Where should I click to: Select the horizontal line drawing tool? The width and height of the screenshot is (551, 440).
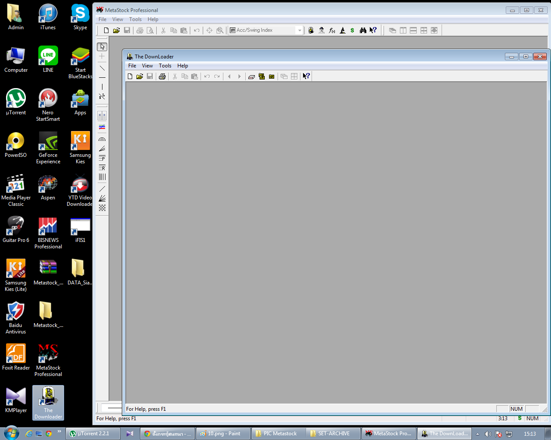[102, 78]
